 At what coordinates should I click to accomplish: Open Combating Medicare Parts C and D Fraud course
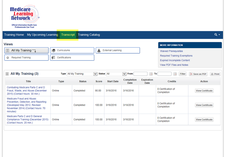(27, 91)
